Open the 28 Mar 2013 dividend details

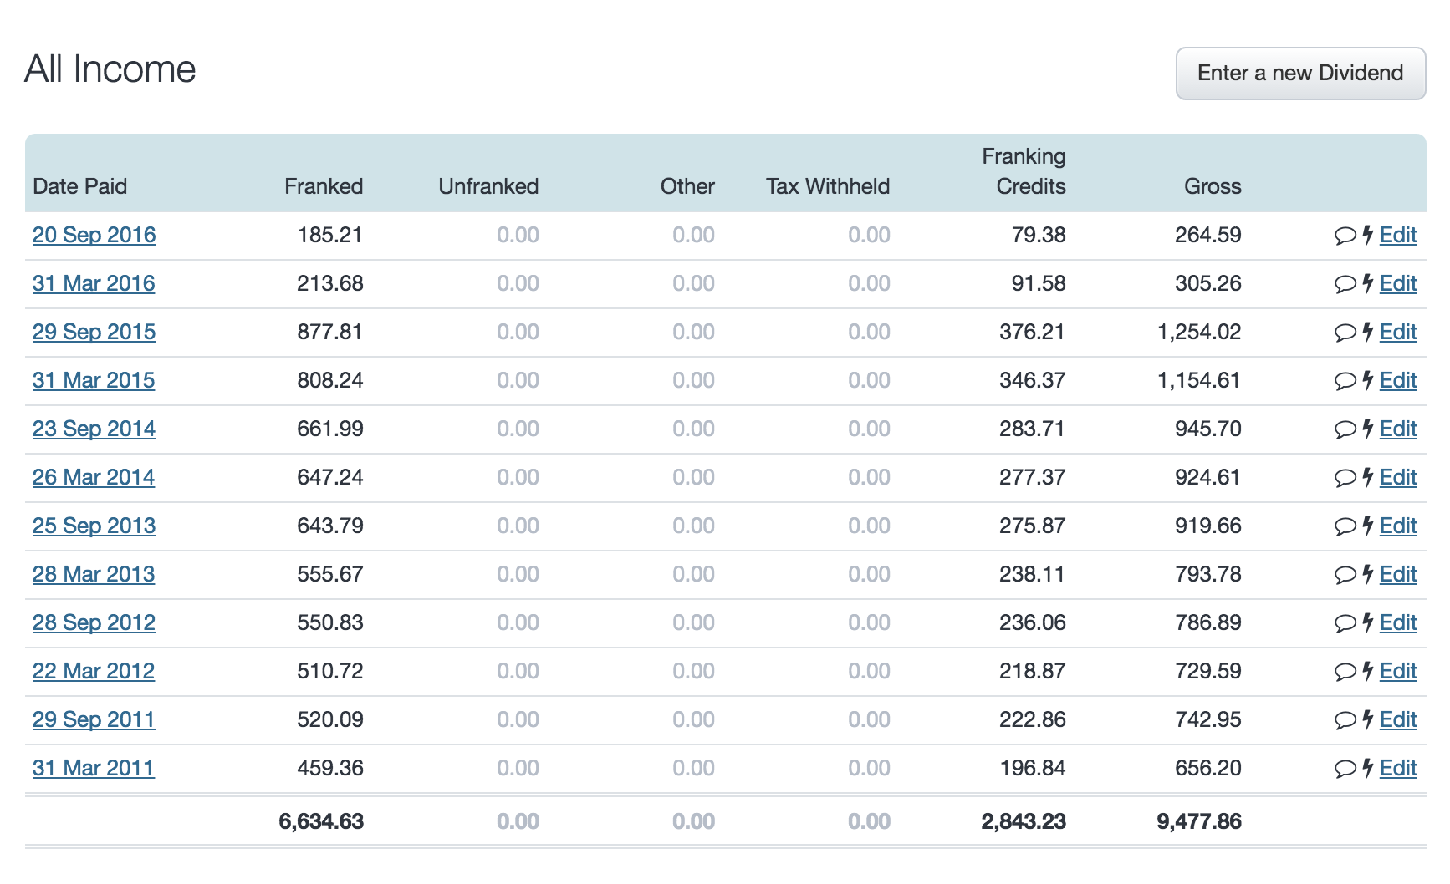[94, 574]
